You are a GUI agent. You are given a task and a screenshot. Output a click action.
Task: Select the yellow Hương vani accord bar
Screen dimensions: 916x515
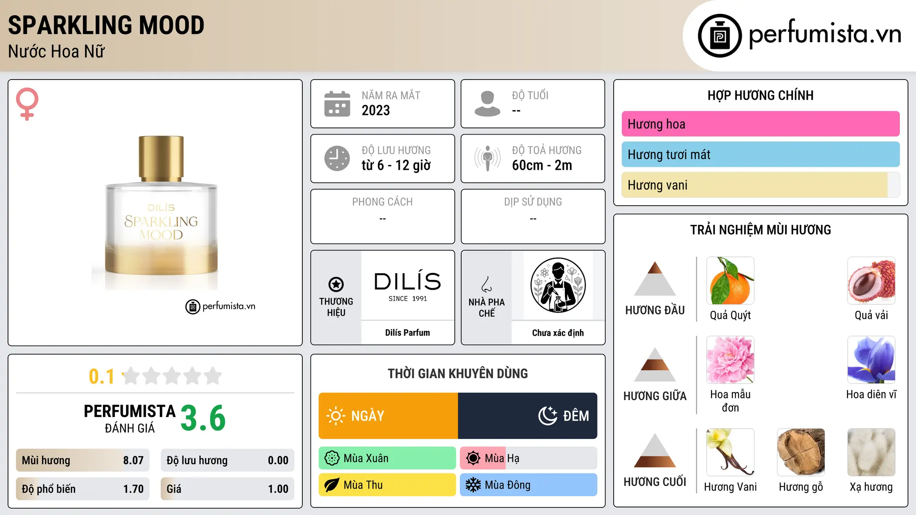point(760,185)
